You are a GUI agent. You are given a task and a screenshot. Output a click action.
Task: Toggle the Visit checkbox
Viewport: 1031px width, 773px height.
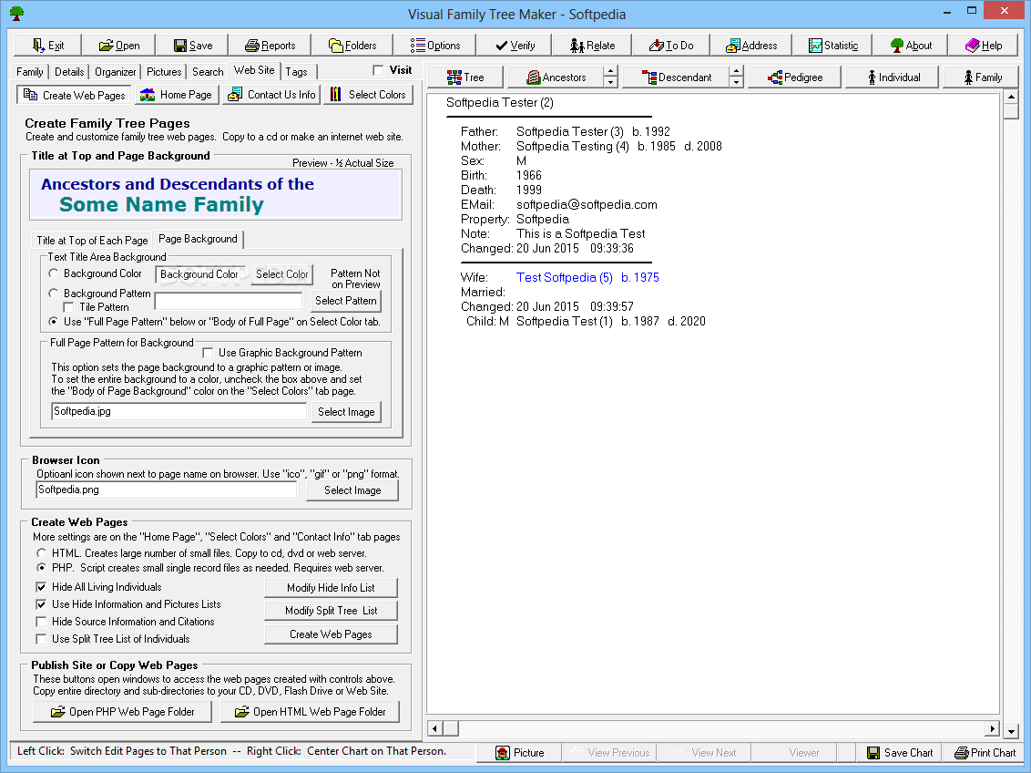378,70
